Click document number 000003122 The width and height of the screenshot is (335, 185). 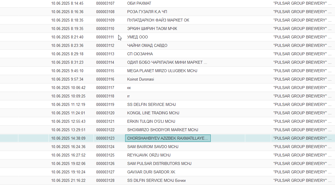(105, 130)
